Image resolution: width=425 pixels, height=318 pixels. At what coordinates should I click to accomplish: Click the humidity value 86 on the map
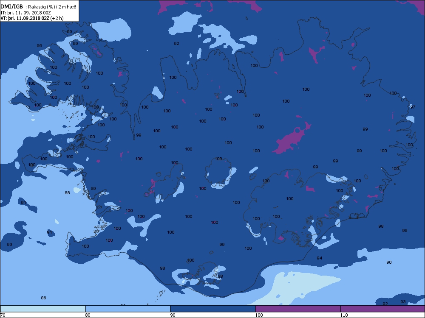pyautogui.click(x=43, y=298)
